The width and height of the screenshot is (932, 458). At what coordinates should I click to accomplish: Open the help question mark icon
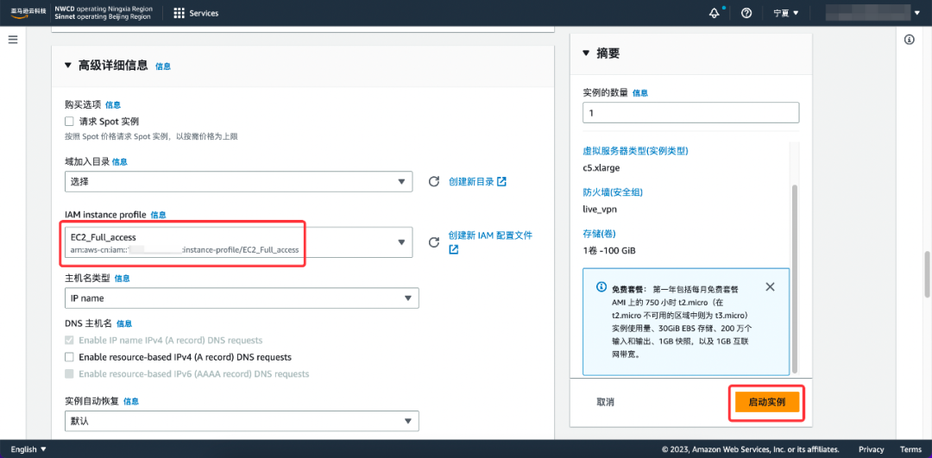click(746, 13)
